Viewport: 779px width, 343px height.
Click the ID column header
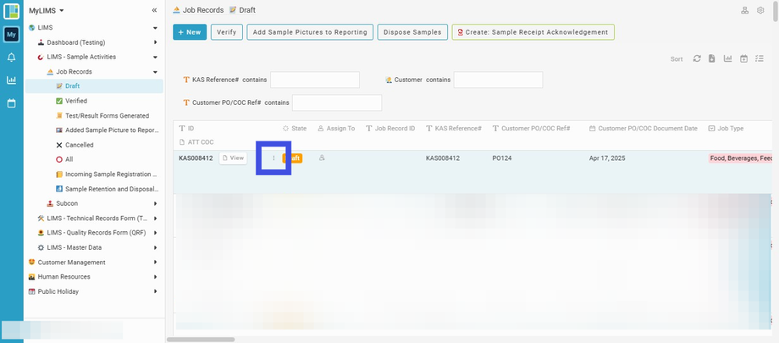186,128
